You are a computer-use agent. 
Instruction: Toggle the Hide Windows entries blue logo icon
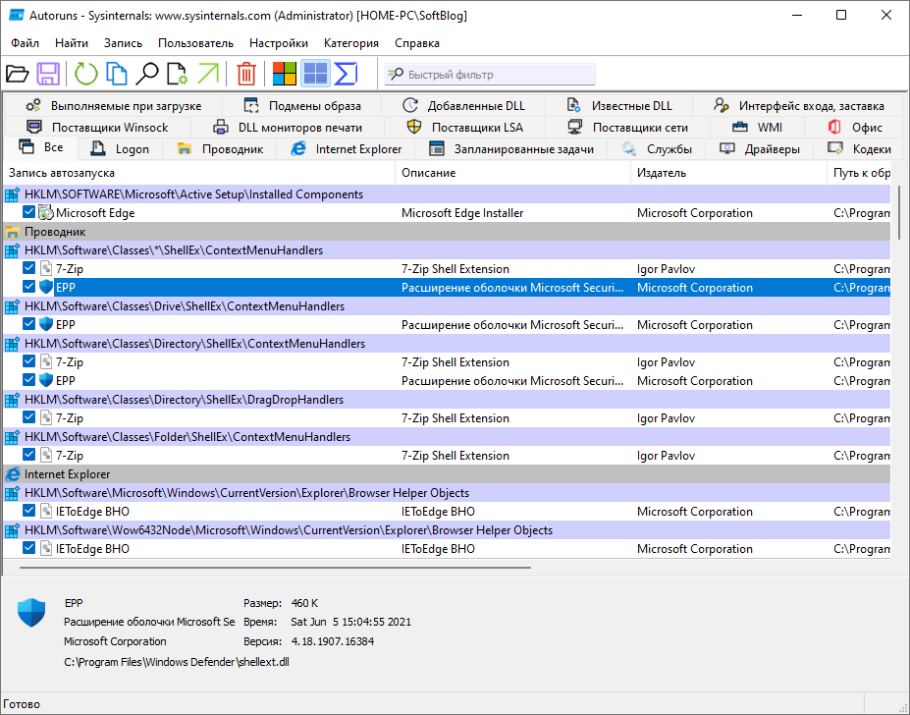point(316,74)
